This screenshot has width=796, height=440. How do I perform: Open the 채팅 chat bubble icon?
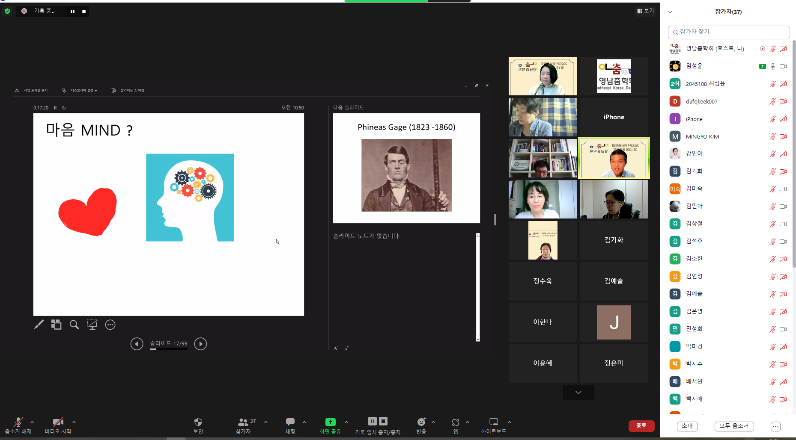[x=290, y=422]
